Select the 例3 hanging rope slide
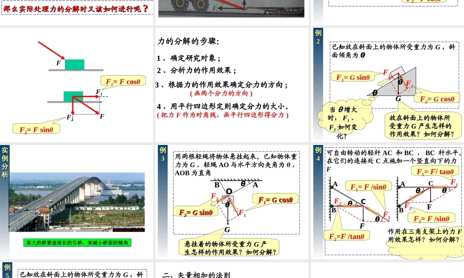 [232, 202]
